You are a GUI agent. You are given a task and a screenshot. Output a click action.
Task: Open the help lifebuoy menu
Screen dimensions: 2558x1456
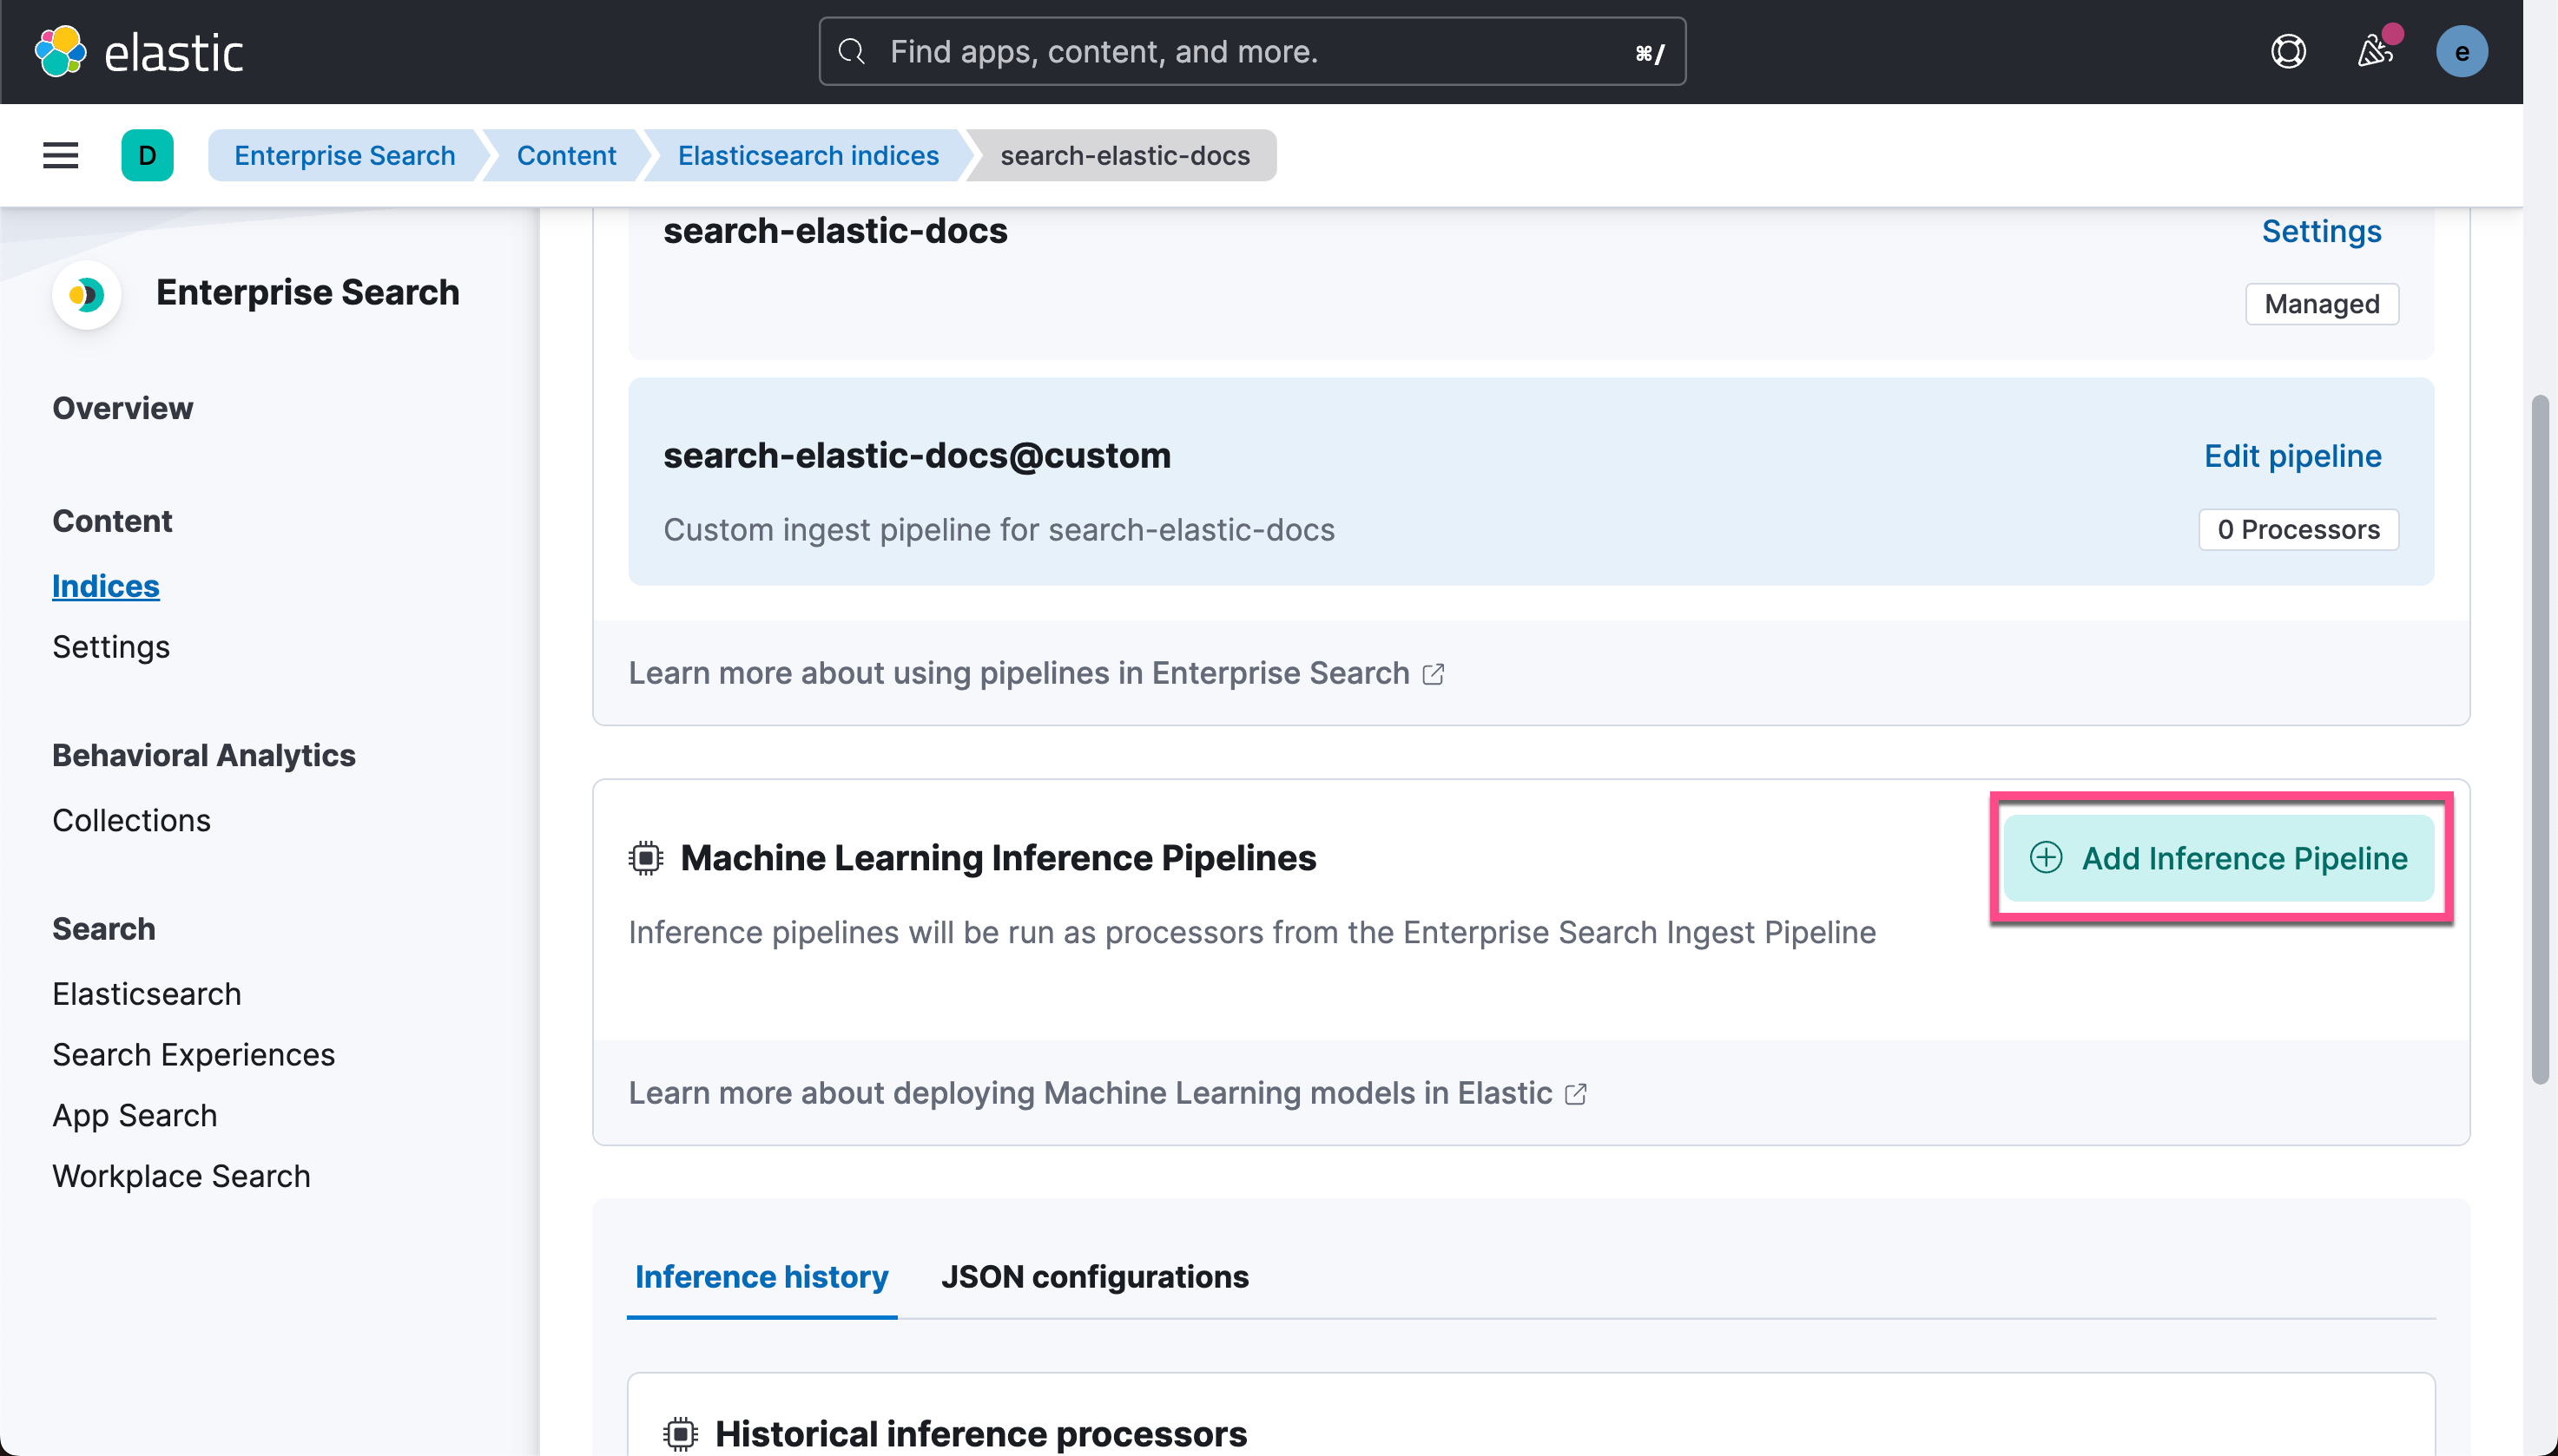pos(2287,51)
